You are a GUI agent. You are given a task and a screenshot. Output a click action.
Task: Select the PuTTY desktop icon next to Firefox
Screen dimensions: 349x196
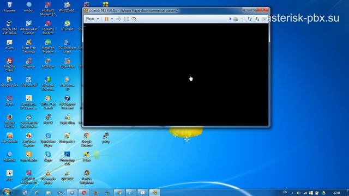pos(48,119)
